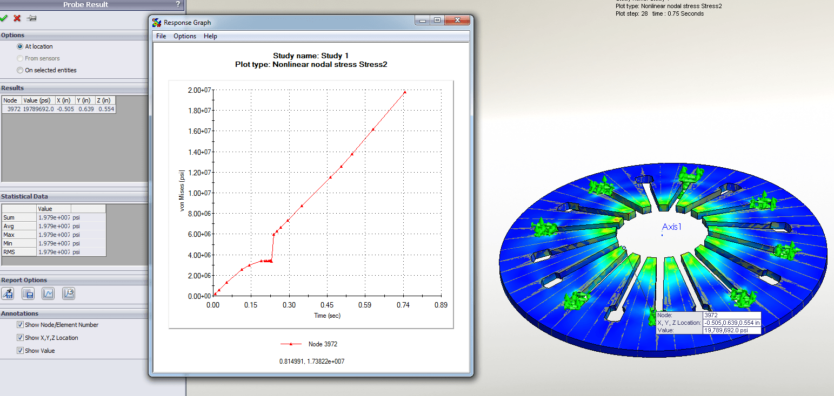Image resolution: width=834 pixels, height=396 pixels.
Task: Click the 19789692.0 value cell
Action: (38, 109)
